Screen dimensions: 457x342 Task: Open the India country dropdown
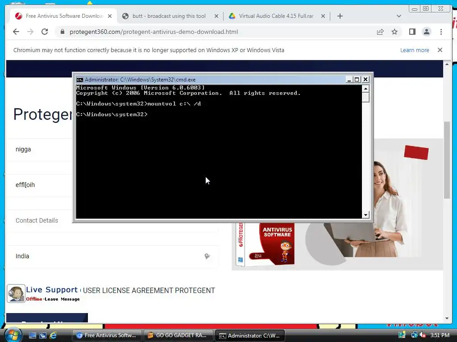(112, 256)
